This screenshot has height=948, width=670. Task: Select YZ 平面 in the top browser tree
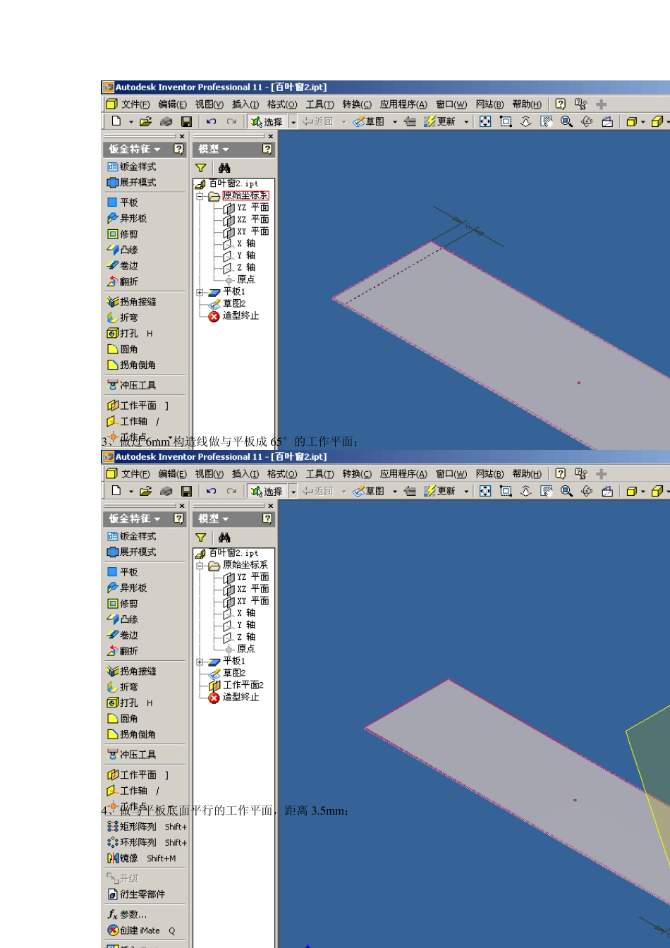pyautogui.click(x=246, y=207)
